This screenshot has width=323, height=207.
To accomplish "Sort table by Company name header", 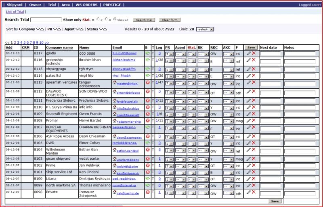I will pyautogui.click(x=59, y=48).
